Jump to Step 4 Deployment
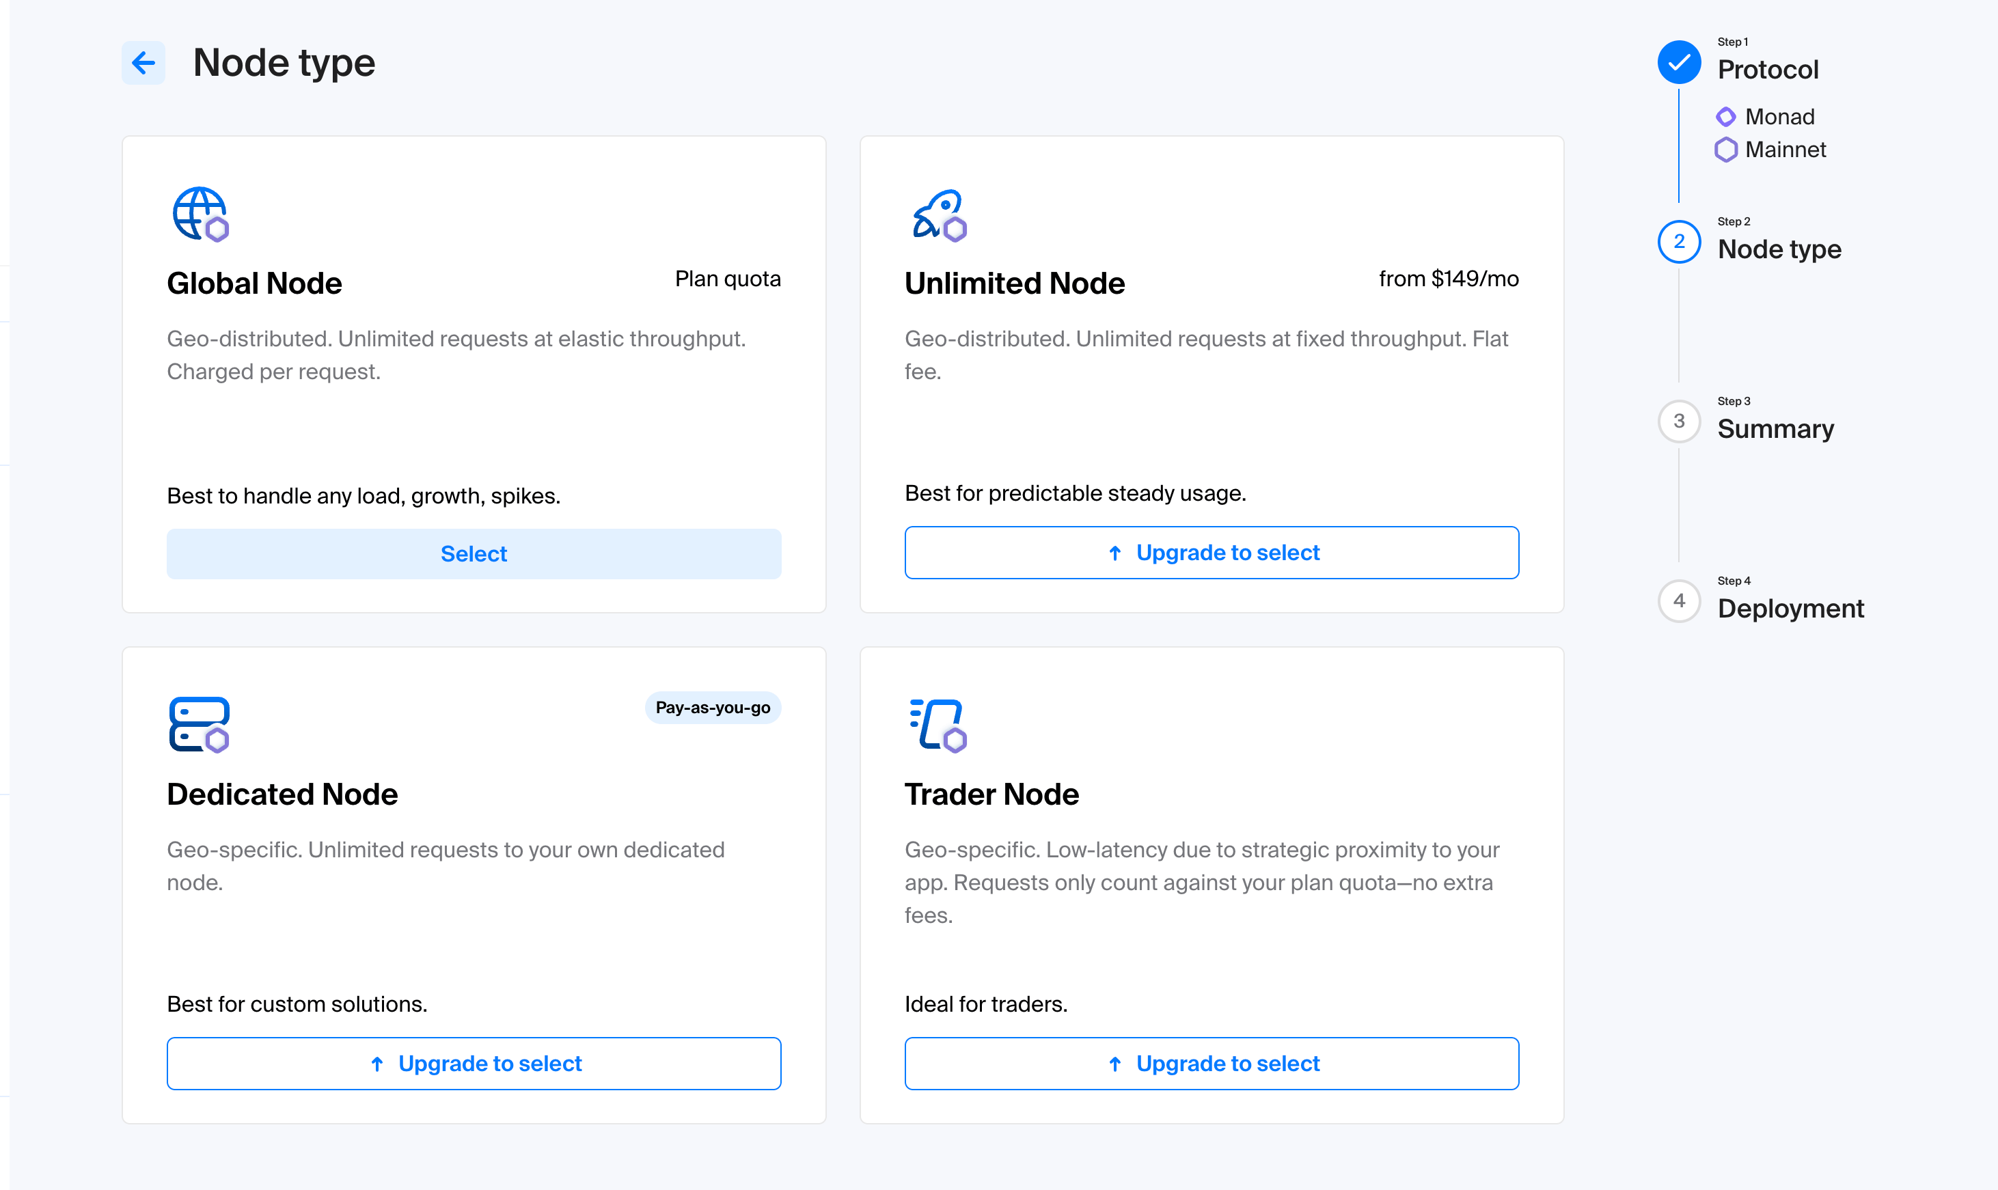Screen dimensions: 1998x1190 [x=1679, y=600]
